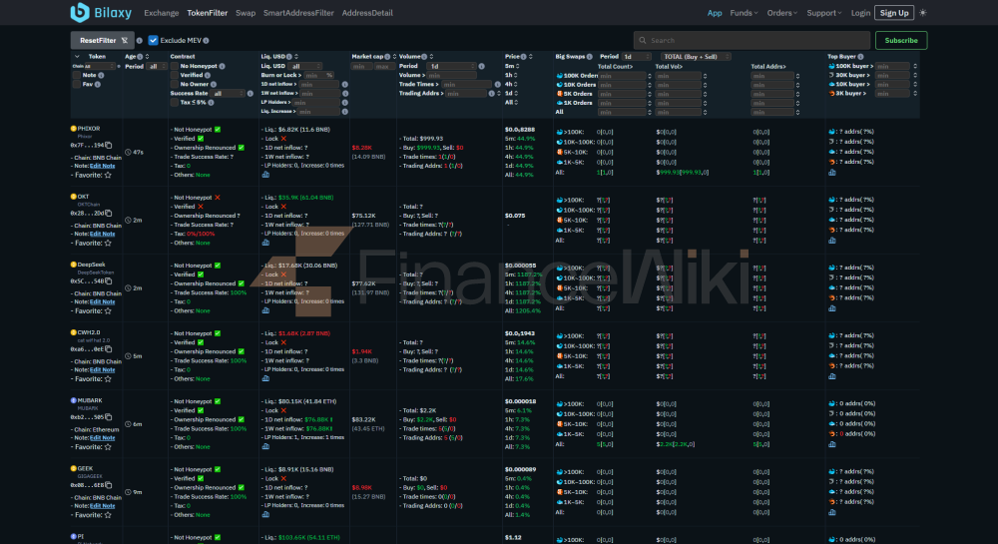
Task: Sort by the Age column arrows
Action: (147, 57)
